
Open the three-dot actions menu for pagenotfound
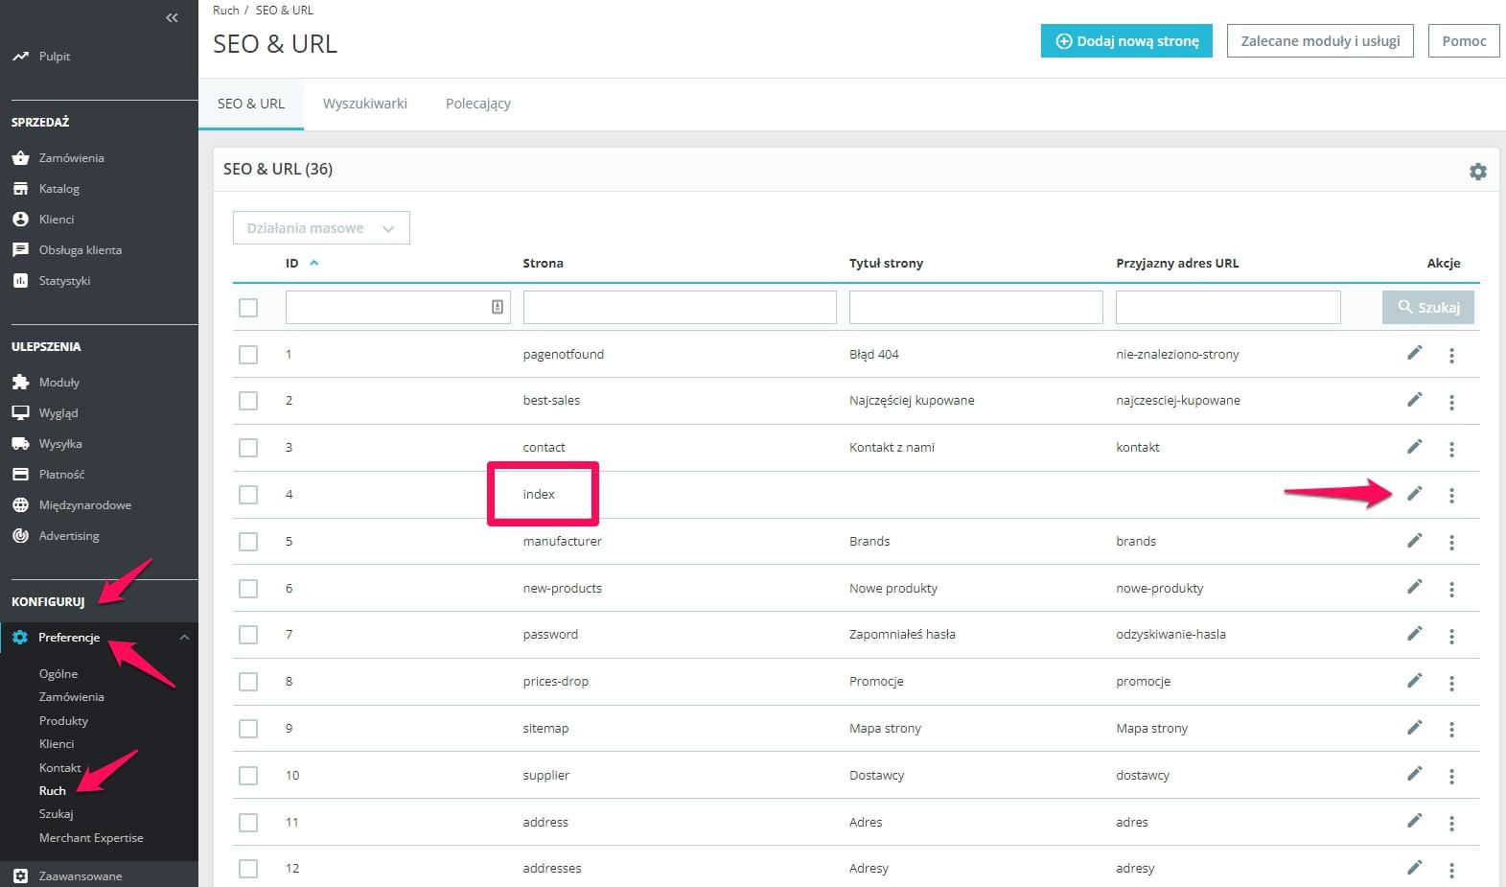pos(1451,356)
